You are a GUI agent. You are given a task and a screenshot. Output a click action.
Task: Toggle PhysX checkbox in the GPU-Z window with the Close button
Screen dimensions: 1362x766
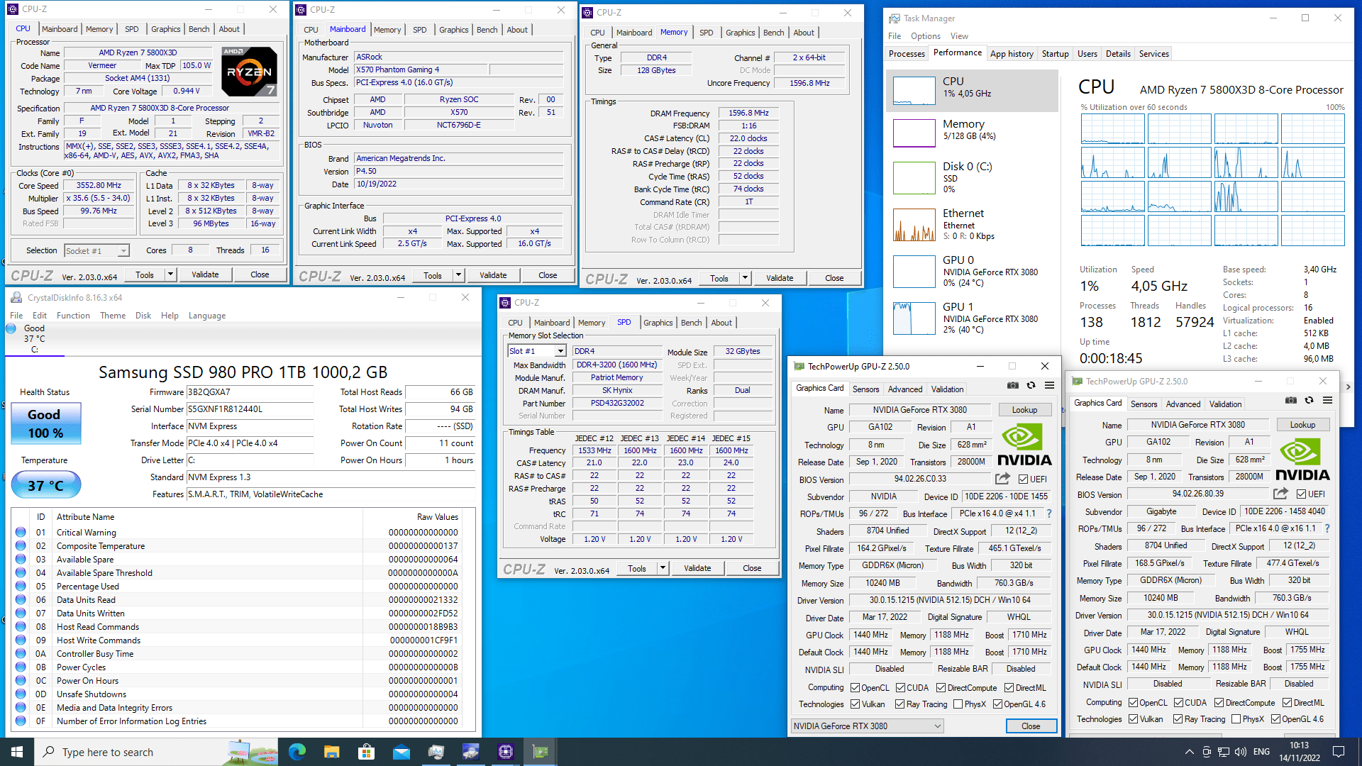[958, 704]
